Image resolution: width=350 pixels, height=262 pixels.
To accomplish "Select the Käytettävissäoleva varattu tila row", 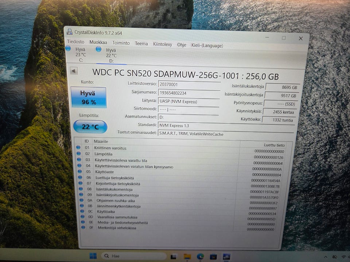I will 180,161.
